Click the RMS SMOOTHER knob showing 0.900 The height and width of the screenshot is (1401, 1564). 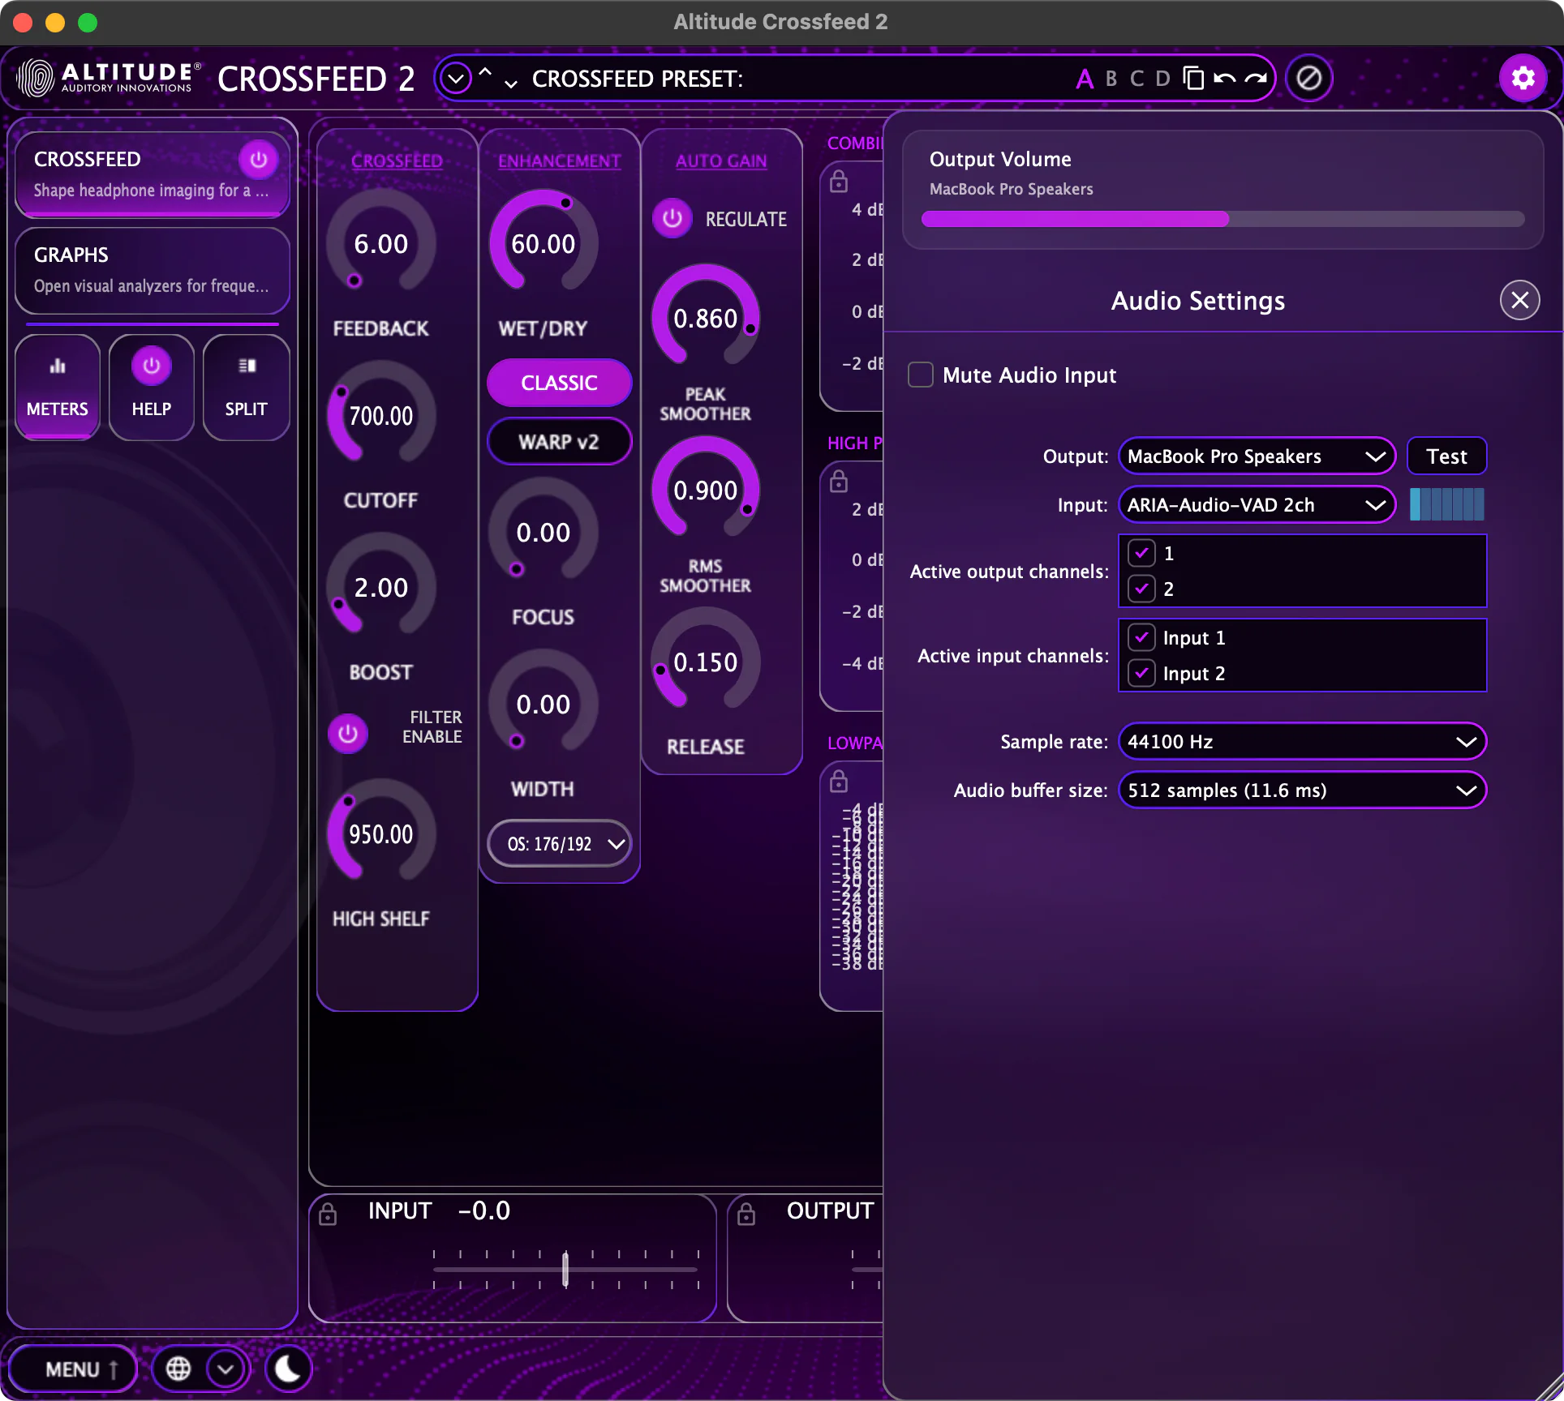705,490
